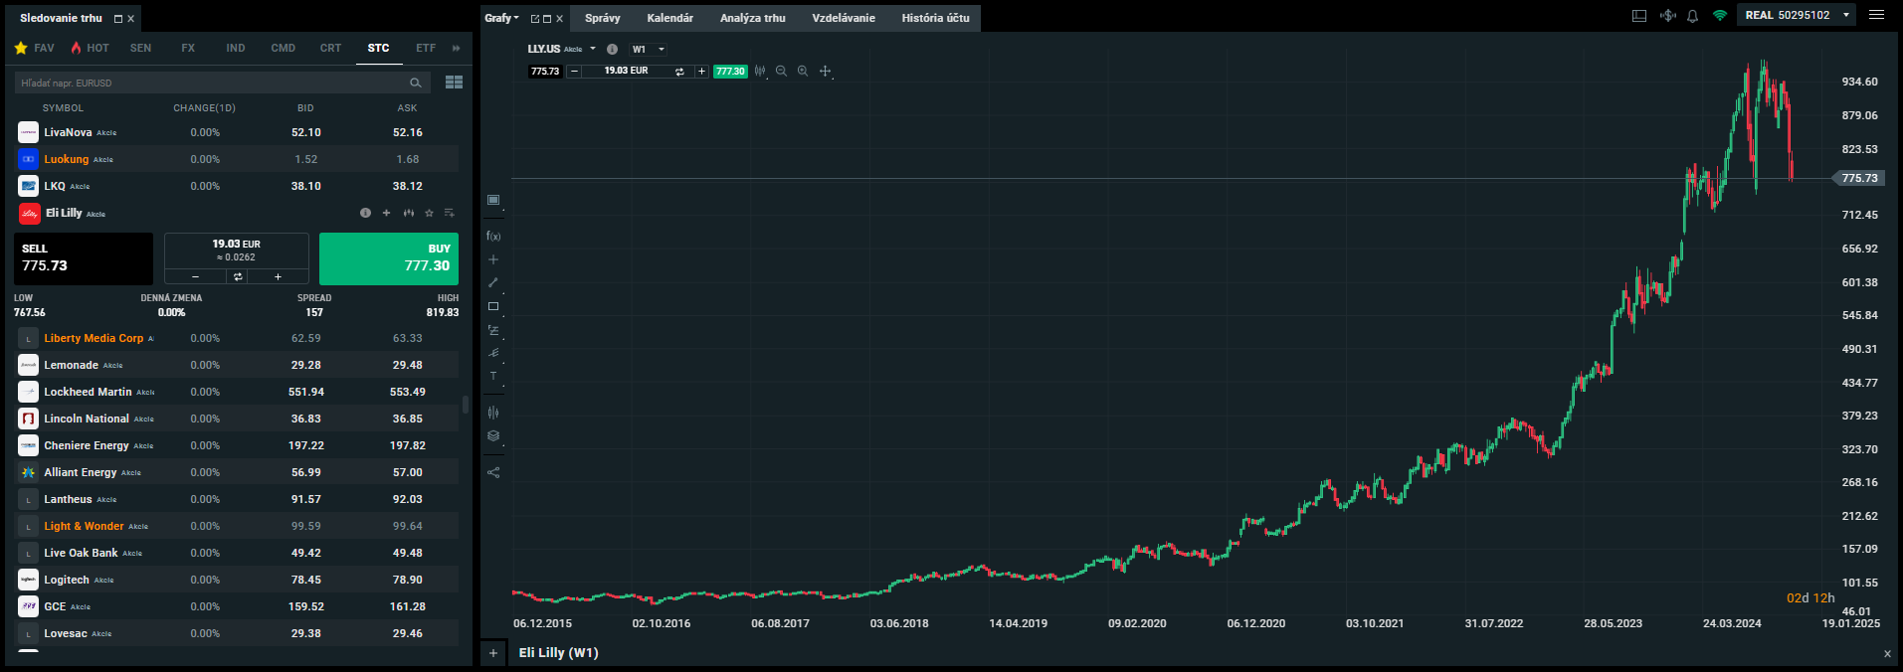Add Eli Lilly to favorites with star
The height and width of the screenshot is (672, 1903).
(x=429, y=213)
